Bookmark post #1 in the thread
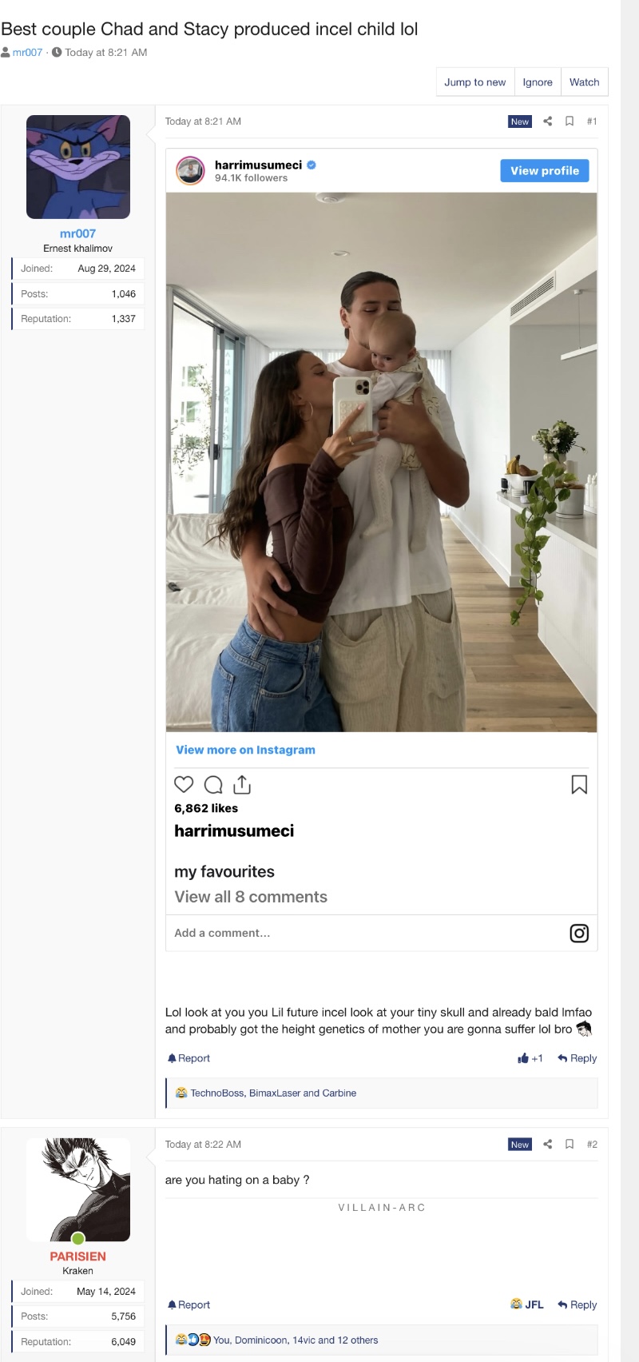The height and width of the screenshot is (1362, 639). tap(570, 121)
